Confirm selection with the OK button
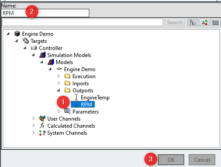 click(x=171, y=159)
